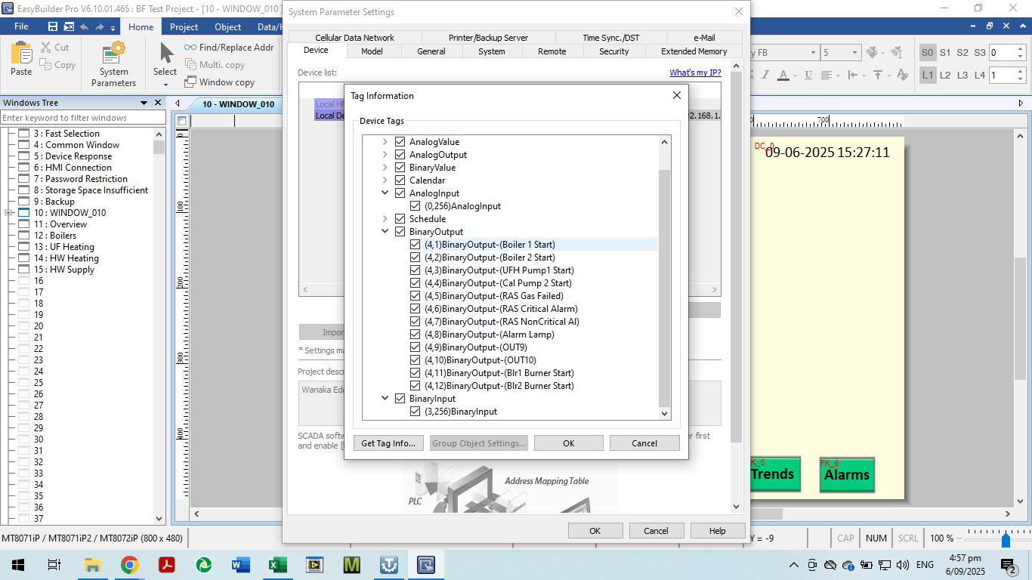This screenshot has height=580, width=1032.
Task: Uncheck the Schedule tag checkbox
Action: pyautogui.click(x=400, y=219)
